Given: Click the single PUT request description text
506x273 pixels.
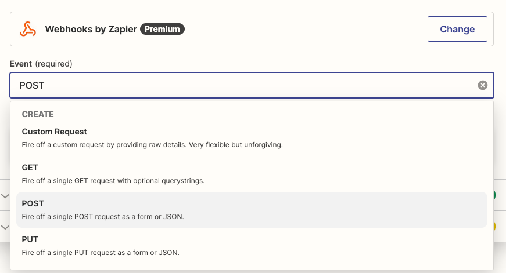Looking at the screenshot, I should pos(101,252).
